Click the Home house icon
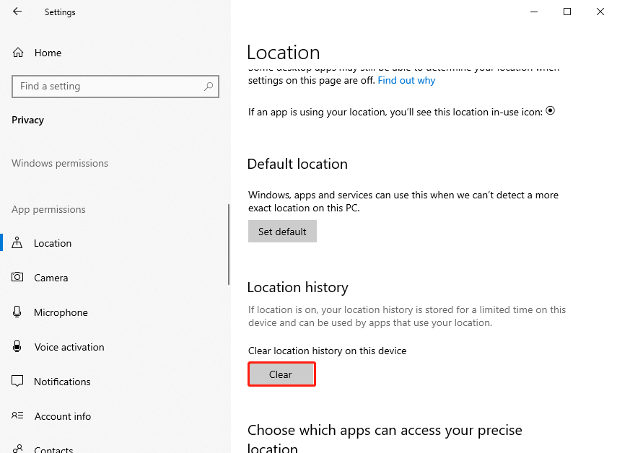Viewport: 617px width, 453px height. pos(18,52)
